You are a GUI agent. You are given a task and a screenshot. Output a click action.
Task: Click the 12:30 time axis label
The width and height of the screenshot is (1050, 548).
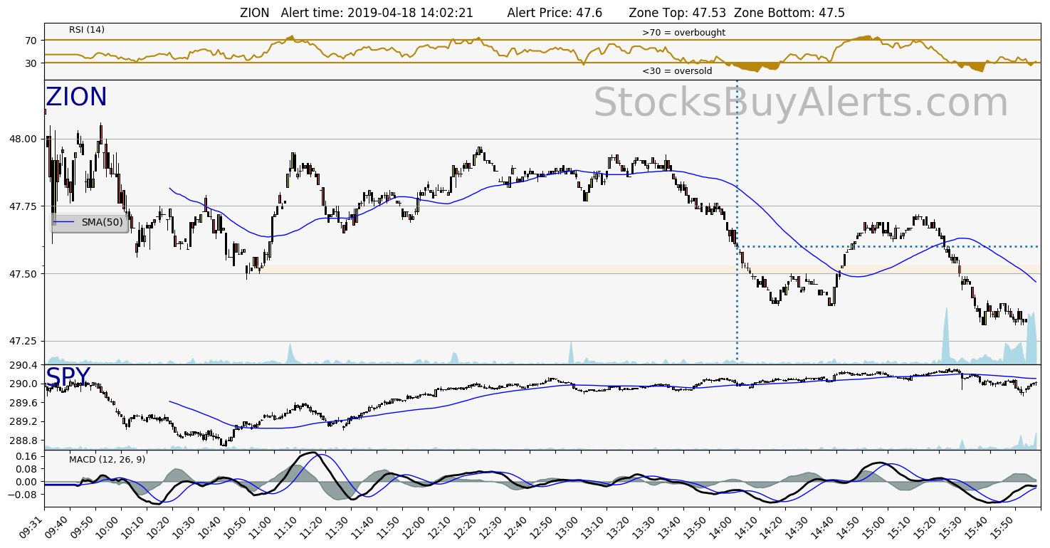pos(492,527)
